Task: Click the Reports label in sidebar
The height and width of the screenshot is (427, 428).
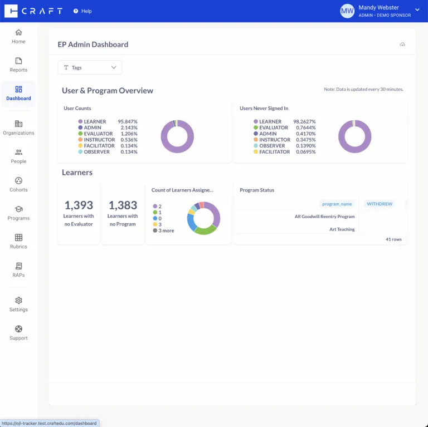Action: (x=18, y=70)
